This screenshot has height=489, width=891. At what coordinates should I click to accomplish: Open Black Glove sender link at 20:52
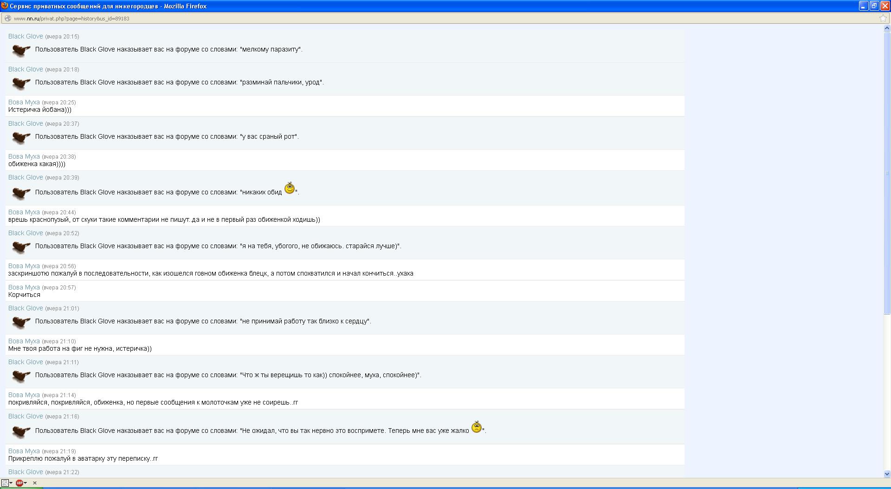[x=26, y=233]
